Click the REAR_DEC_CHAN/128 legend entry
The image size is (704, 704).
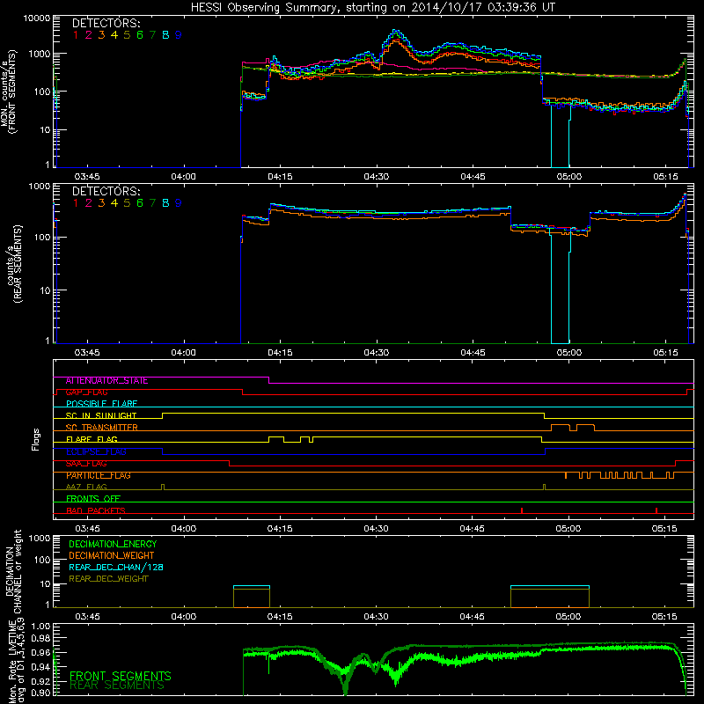116,568
